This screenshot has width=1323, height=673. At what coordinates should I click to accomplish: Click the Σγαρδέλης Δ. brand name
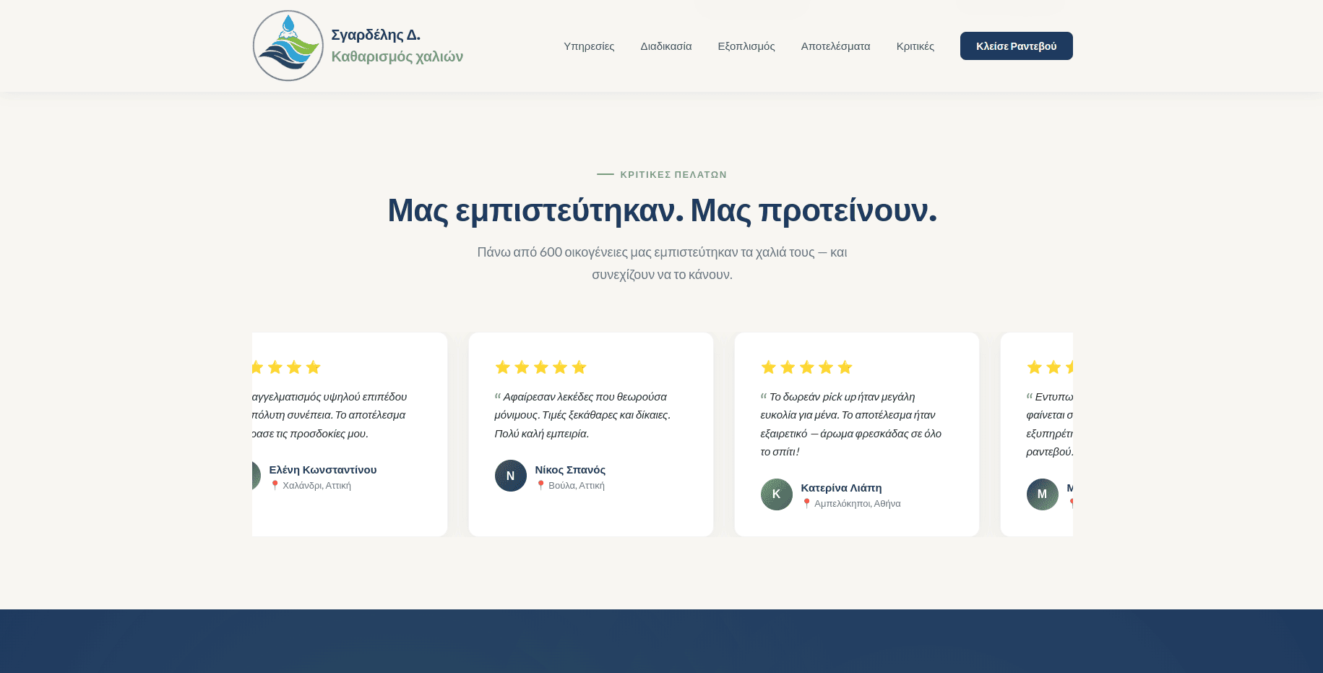(x=376, y=35)
